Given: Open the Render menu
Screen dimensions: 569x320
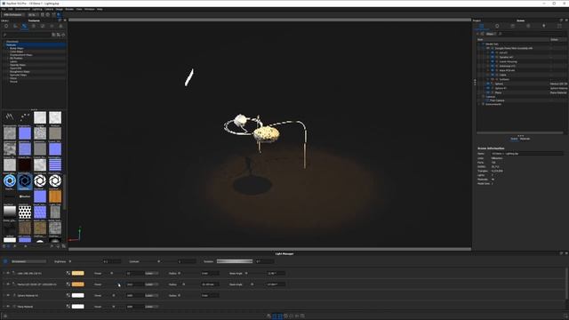Looking at the screenshot, I should coord(69,9).
